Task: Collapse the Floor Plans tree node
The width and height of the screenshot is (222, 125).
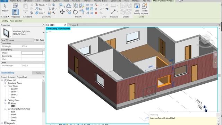Action: point(6,86)
